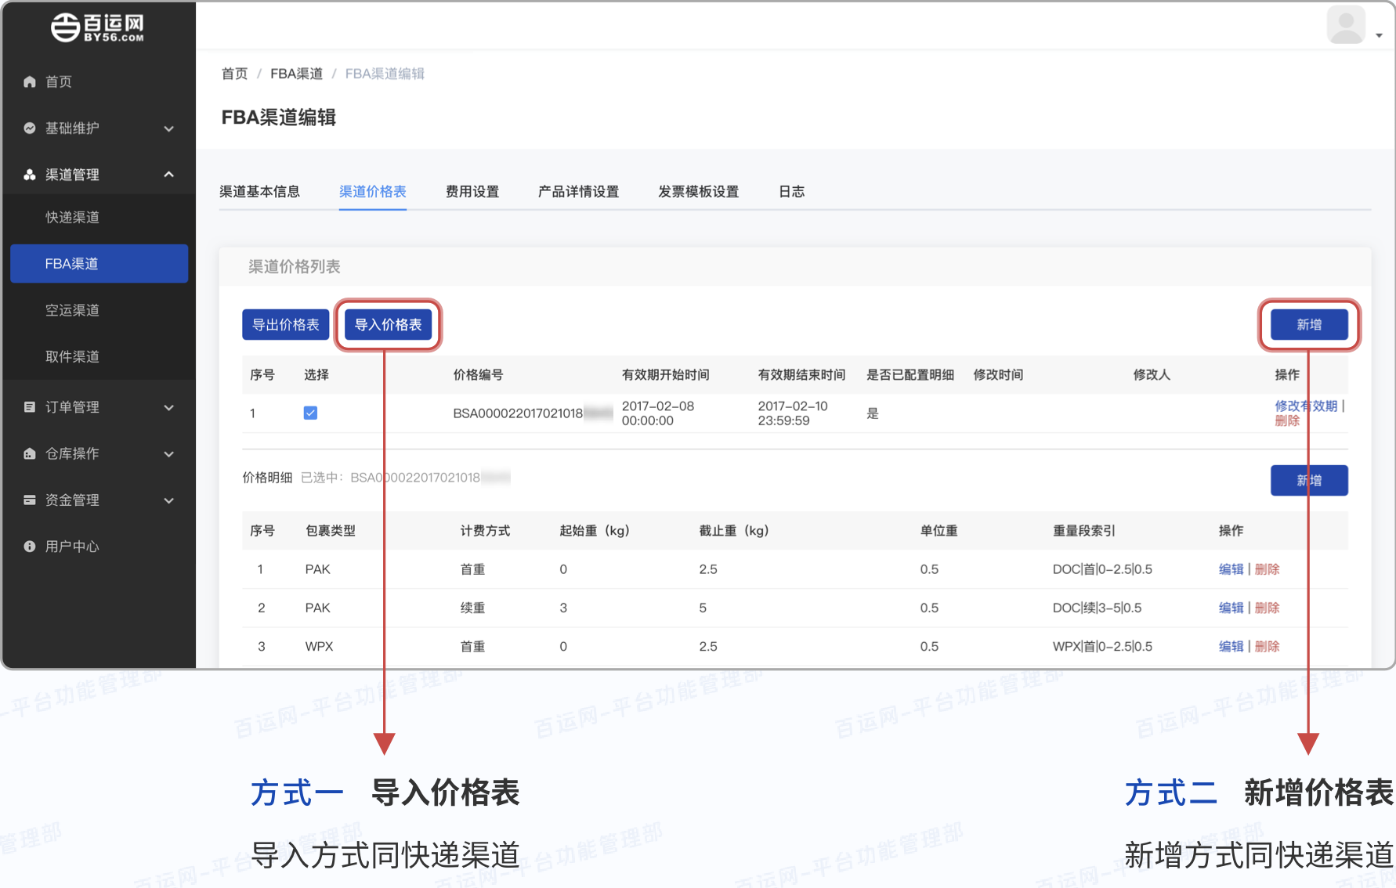Open the 日志 log tab
This screenshot has width=1396, height=888.
(x=792, y=191)
